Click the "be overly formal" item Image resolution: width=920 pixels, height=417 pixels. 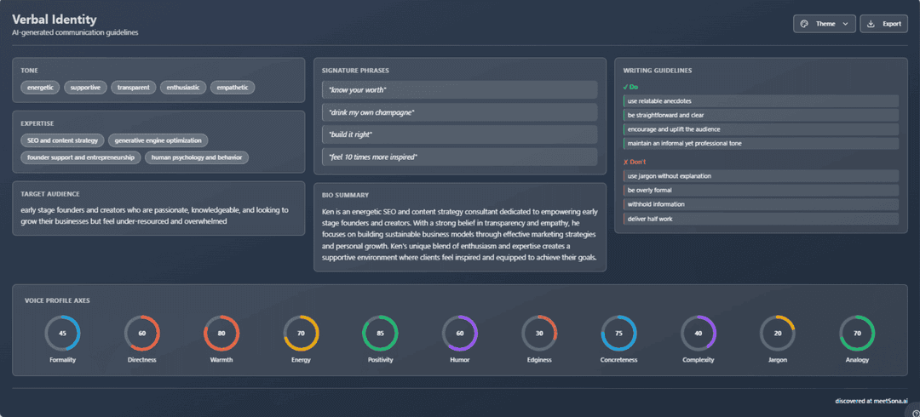(x=761, y=190)
